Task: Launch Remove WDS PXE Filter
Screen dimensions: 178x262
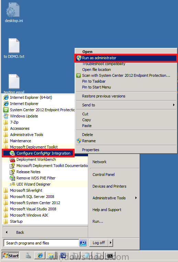Action: pyautogui.click(x=36, y=178)
